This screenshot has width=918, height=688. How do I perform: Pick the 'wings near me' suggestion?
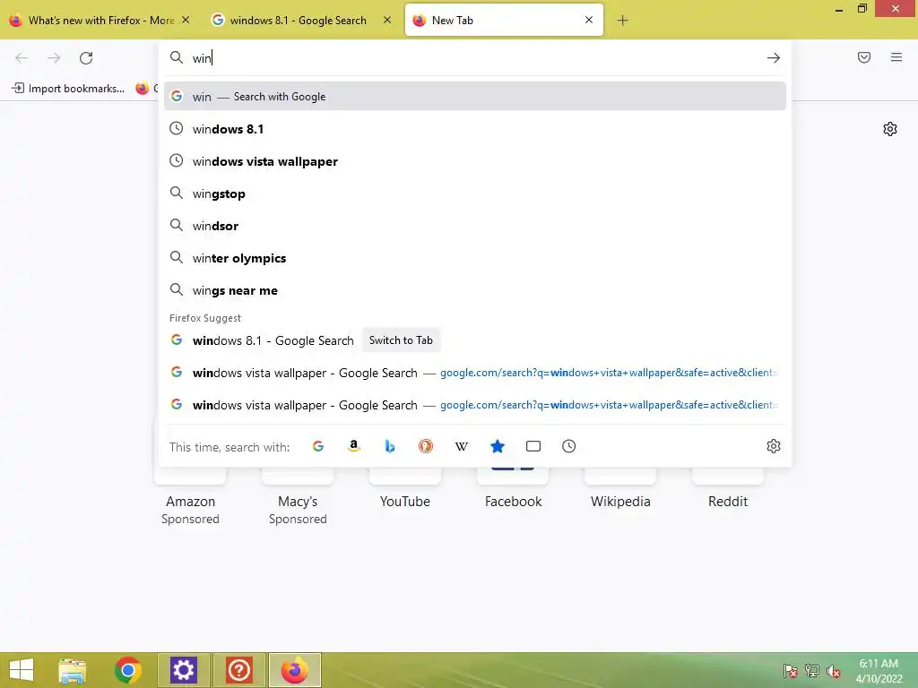coord(475,290)
